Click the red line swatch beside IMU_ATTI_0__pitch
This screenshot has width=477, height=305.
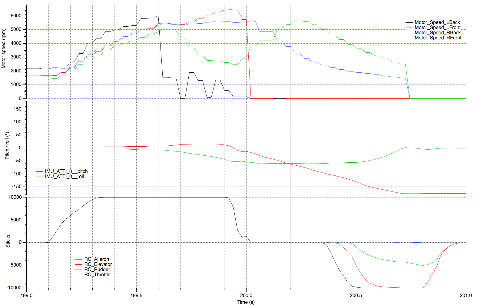pyautogui.click(x=39, y=171)
